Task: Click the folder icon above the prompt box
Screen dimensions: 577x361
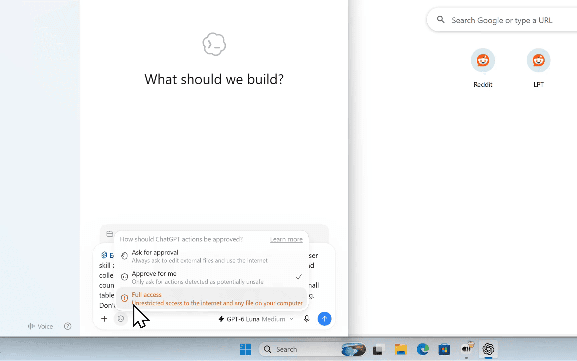Action: click(x=110, y=234)
